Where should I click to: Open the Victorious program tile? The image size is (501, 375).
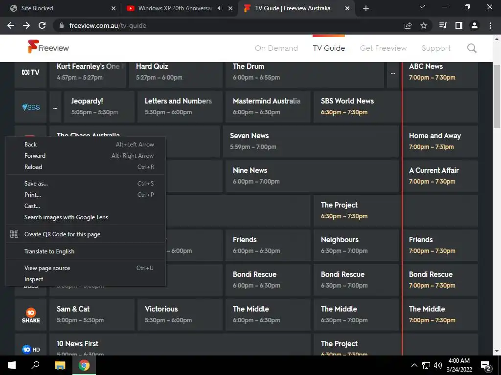coord(180,315)
